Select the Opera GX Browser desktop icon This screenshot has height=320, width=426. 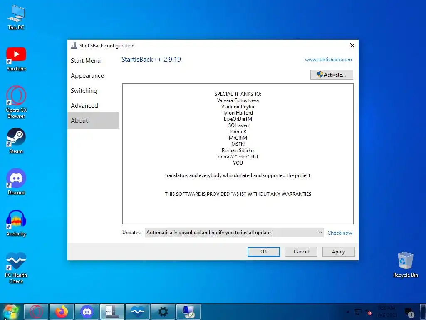point(16,102)
